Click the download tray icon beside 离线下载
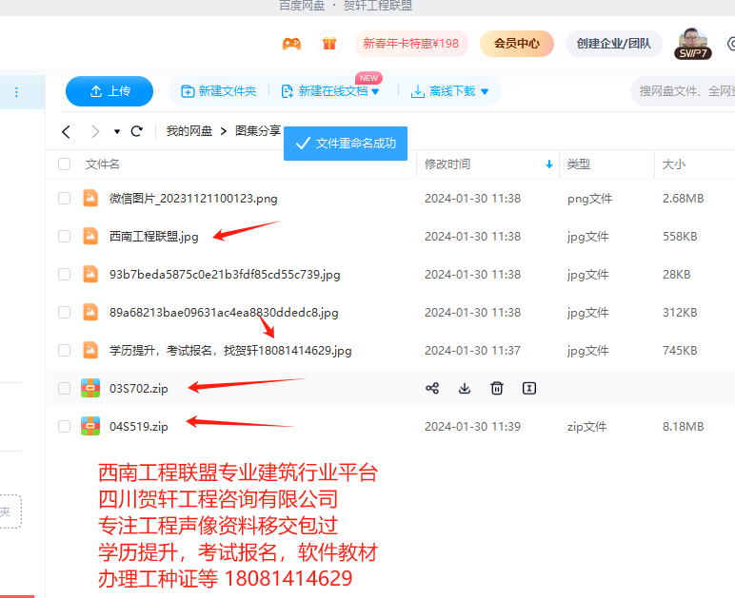The height and width of the screenshot is (598, 735). click(418, 91)
